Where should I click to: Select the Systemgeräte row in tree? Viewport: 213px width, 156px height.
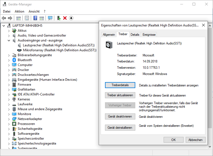pos(27,148)
